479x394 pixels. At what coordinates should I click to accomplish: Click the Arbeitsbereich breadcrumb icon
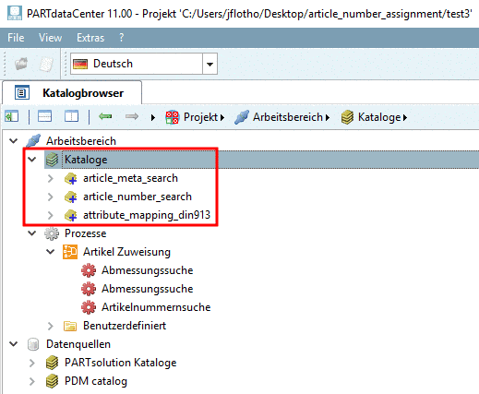tap(242, 117)
